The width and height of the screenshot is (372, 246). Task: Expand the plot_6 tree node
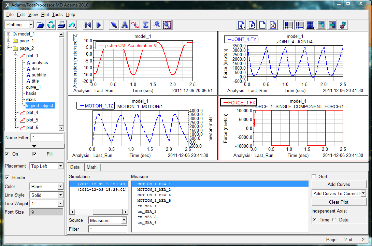point(16,127)
